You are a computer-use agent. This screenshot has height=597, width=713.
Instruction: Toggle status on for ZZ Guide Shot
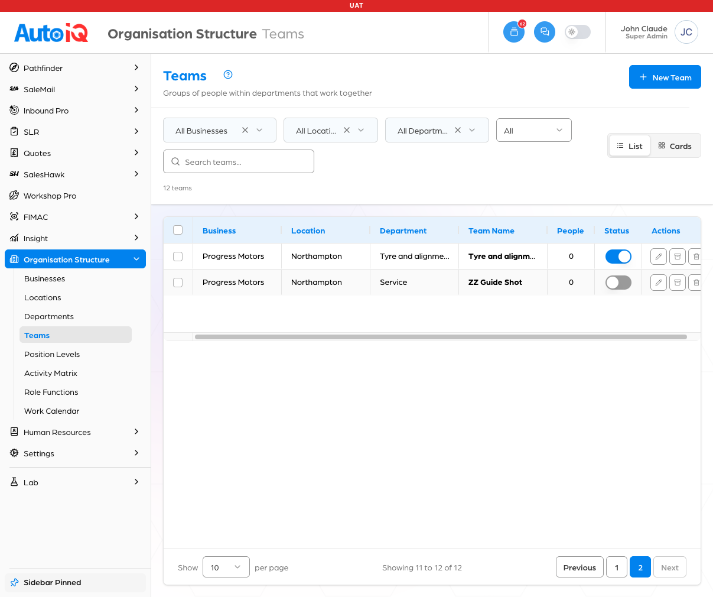point(618,283)
